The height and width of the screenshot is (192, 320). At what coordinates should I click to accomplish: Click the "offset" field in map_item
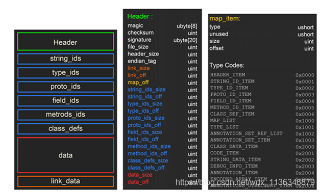pos(216,48)
